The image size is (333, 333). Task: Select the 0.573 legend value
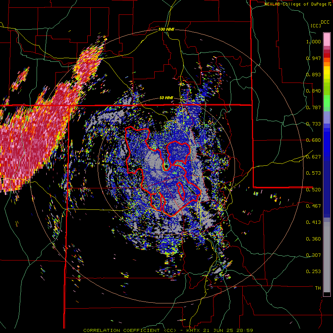pos(313,173)
